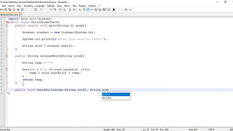Open the Language menu

[x=40, y=6]
